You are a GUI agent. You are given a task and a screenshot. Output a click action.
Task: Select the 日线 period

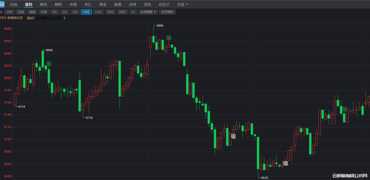(x=21, y=12)
